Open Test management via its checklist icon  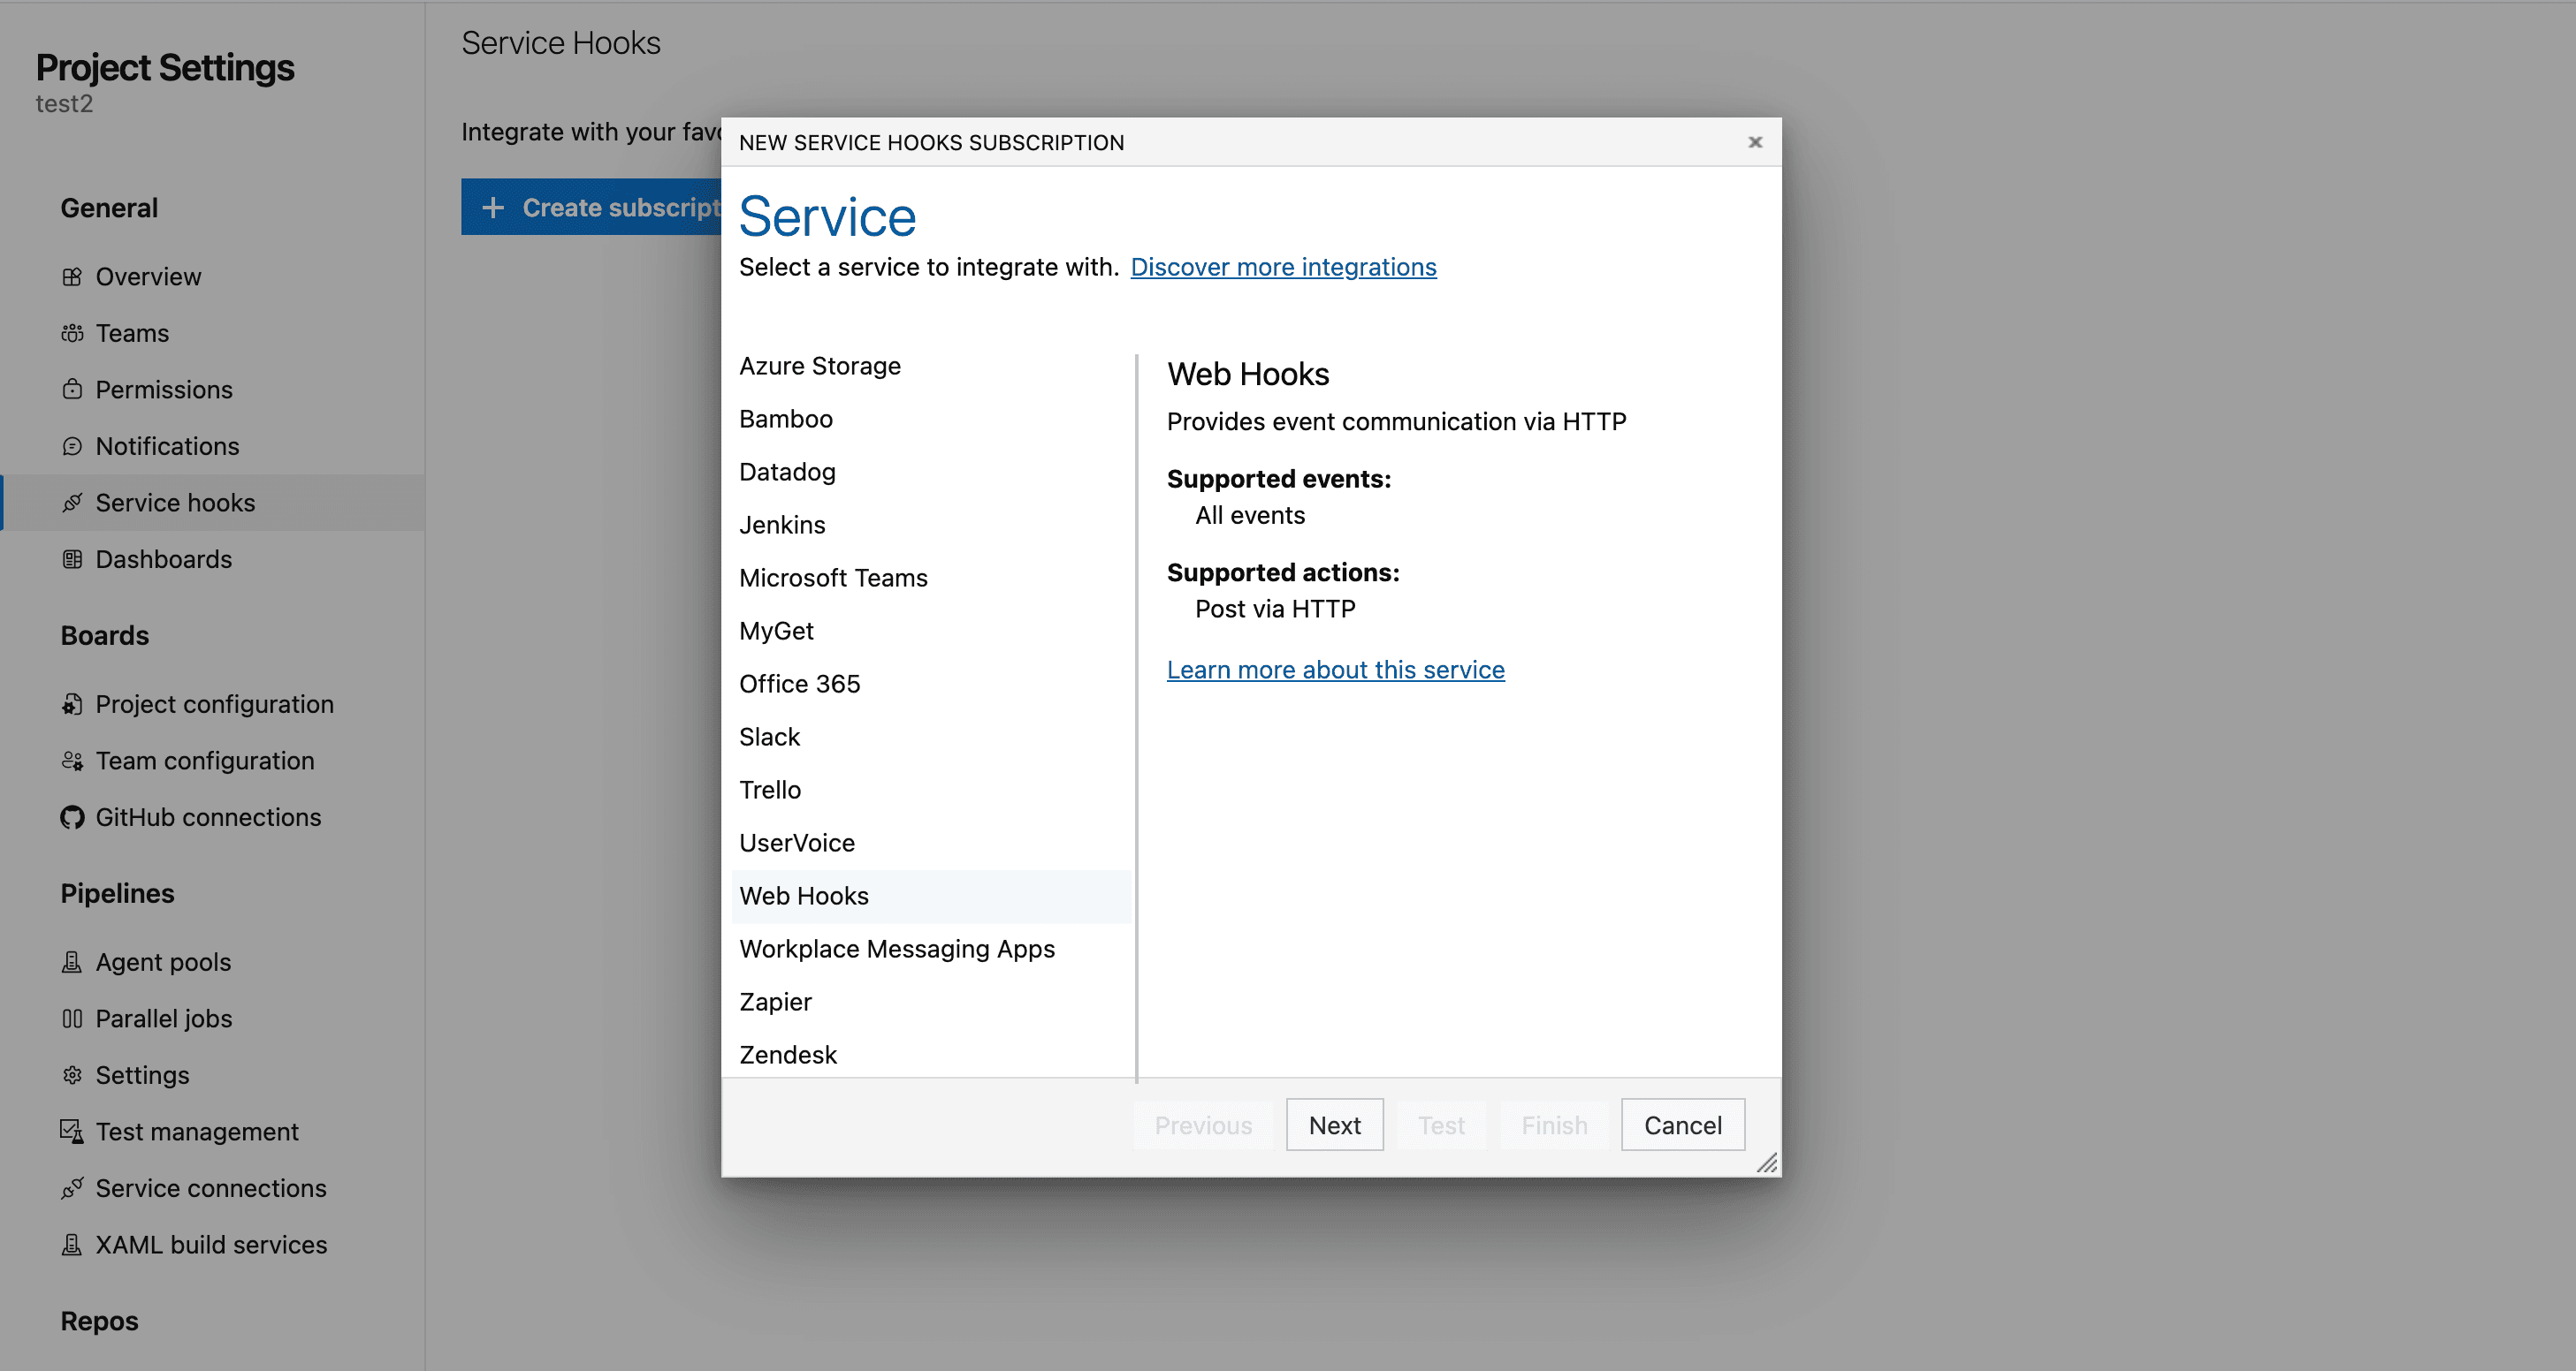click(x=73, y=1132)
